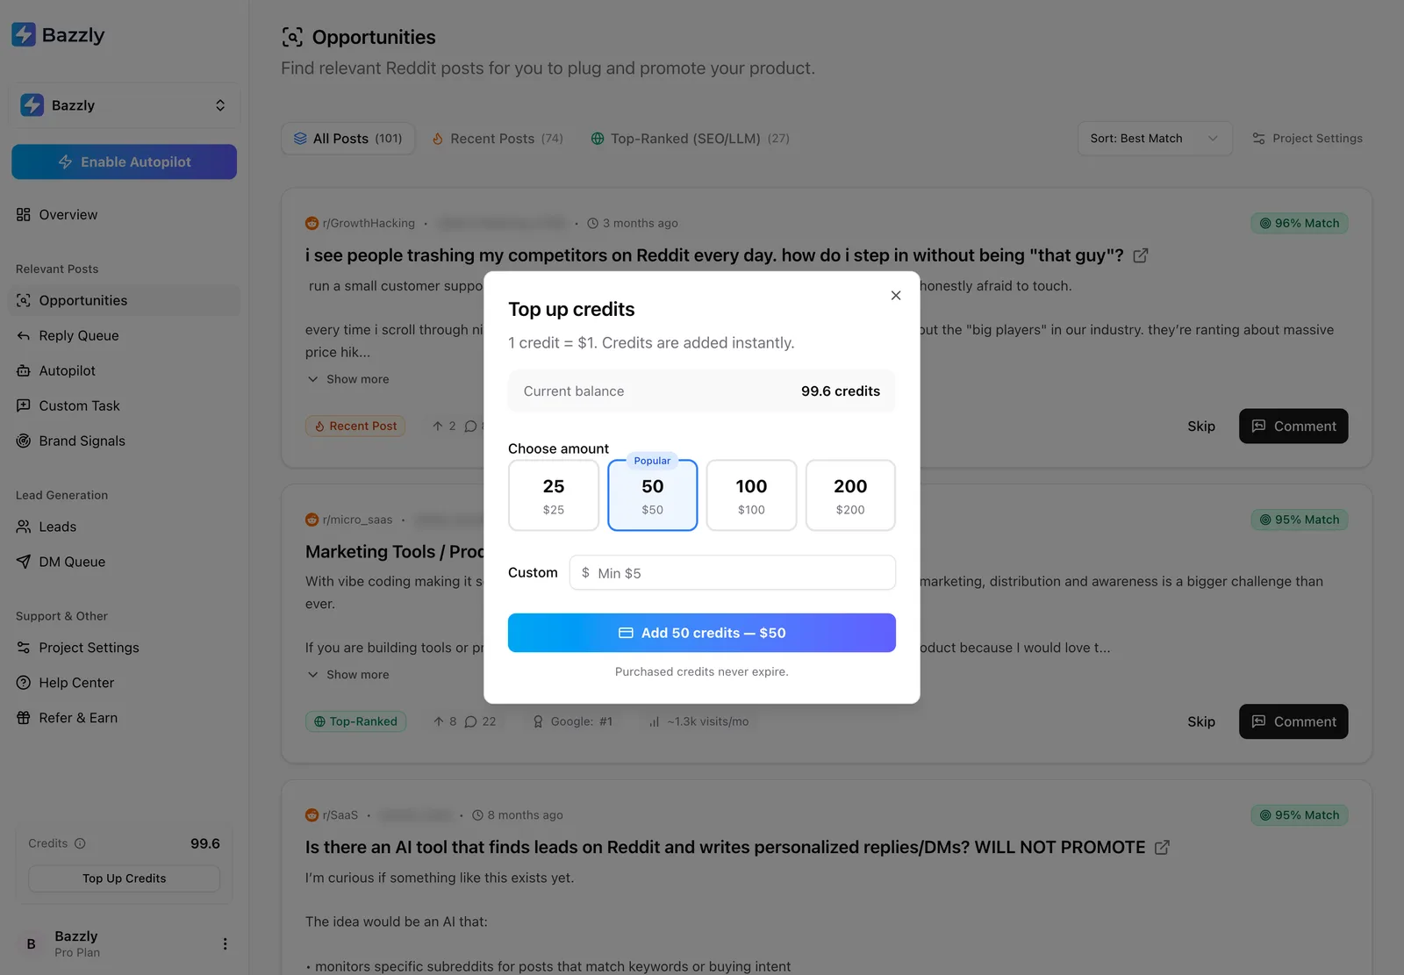Open Reply Queue in the sidebar

click(x=125, y=336)
